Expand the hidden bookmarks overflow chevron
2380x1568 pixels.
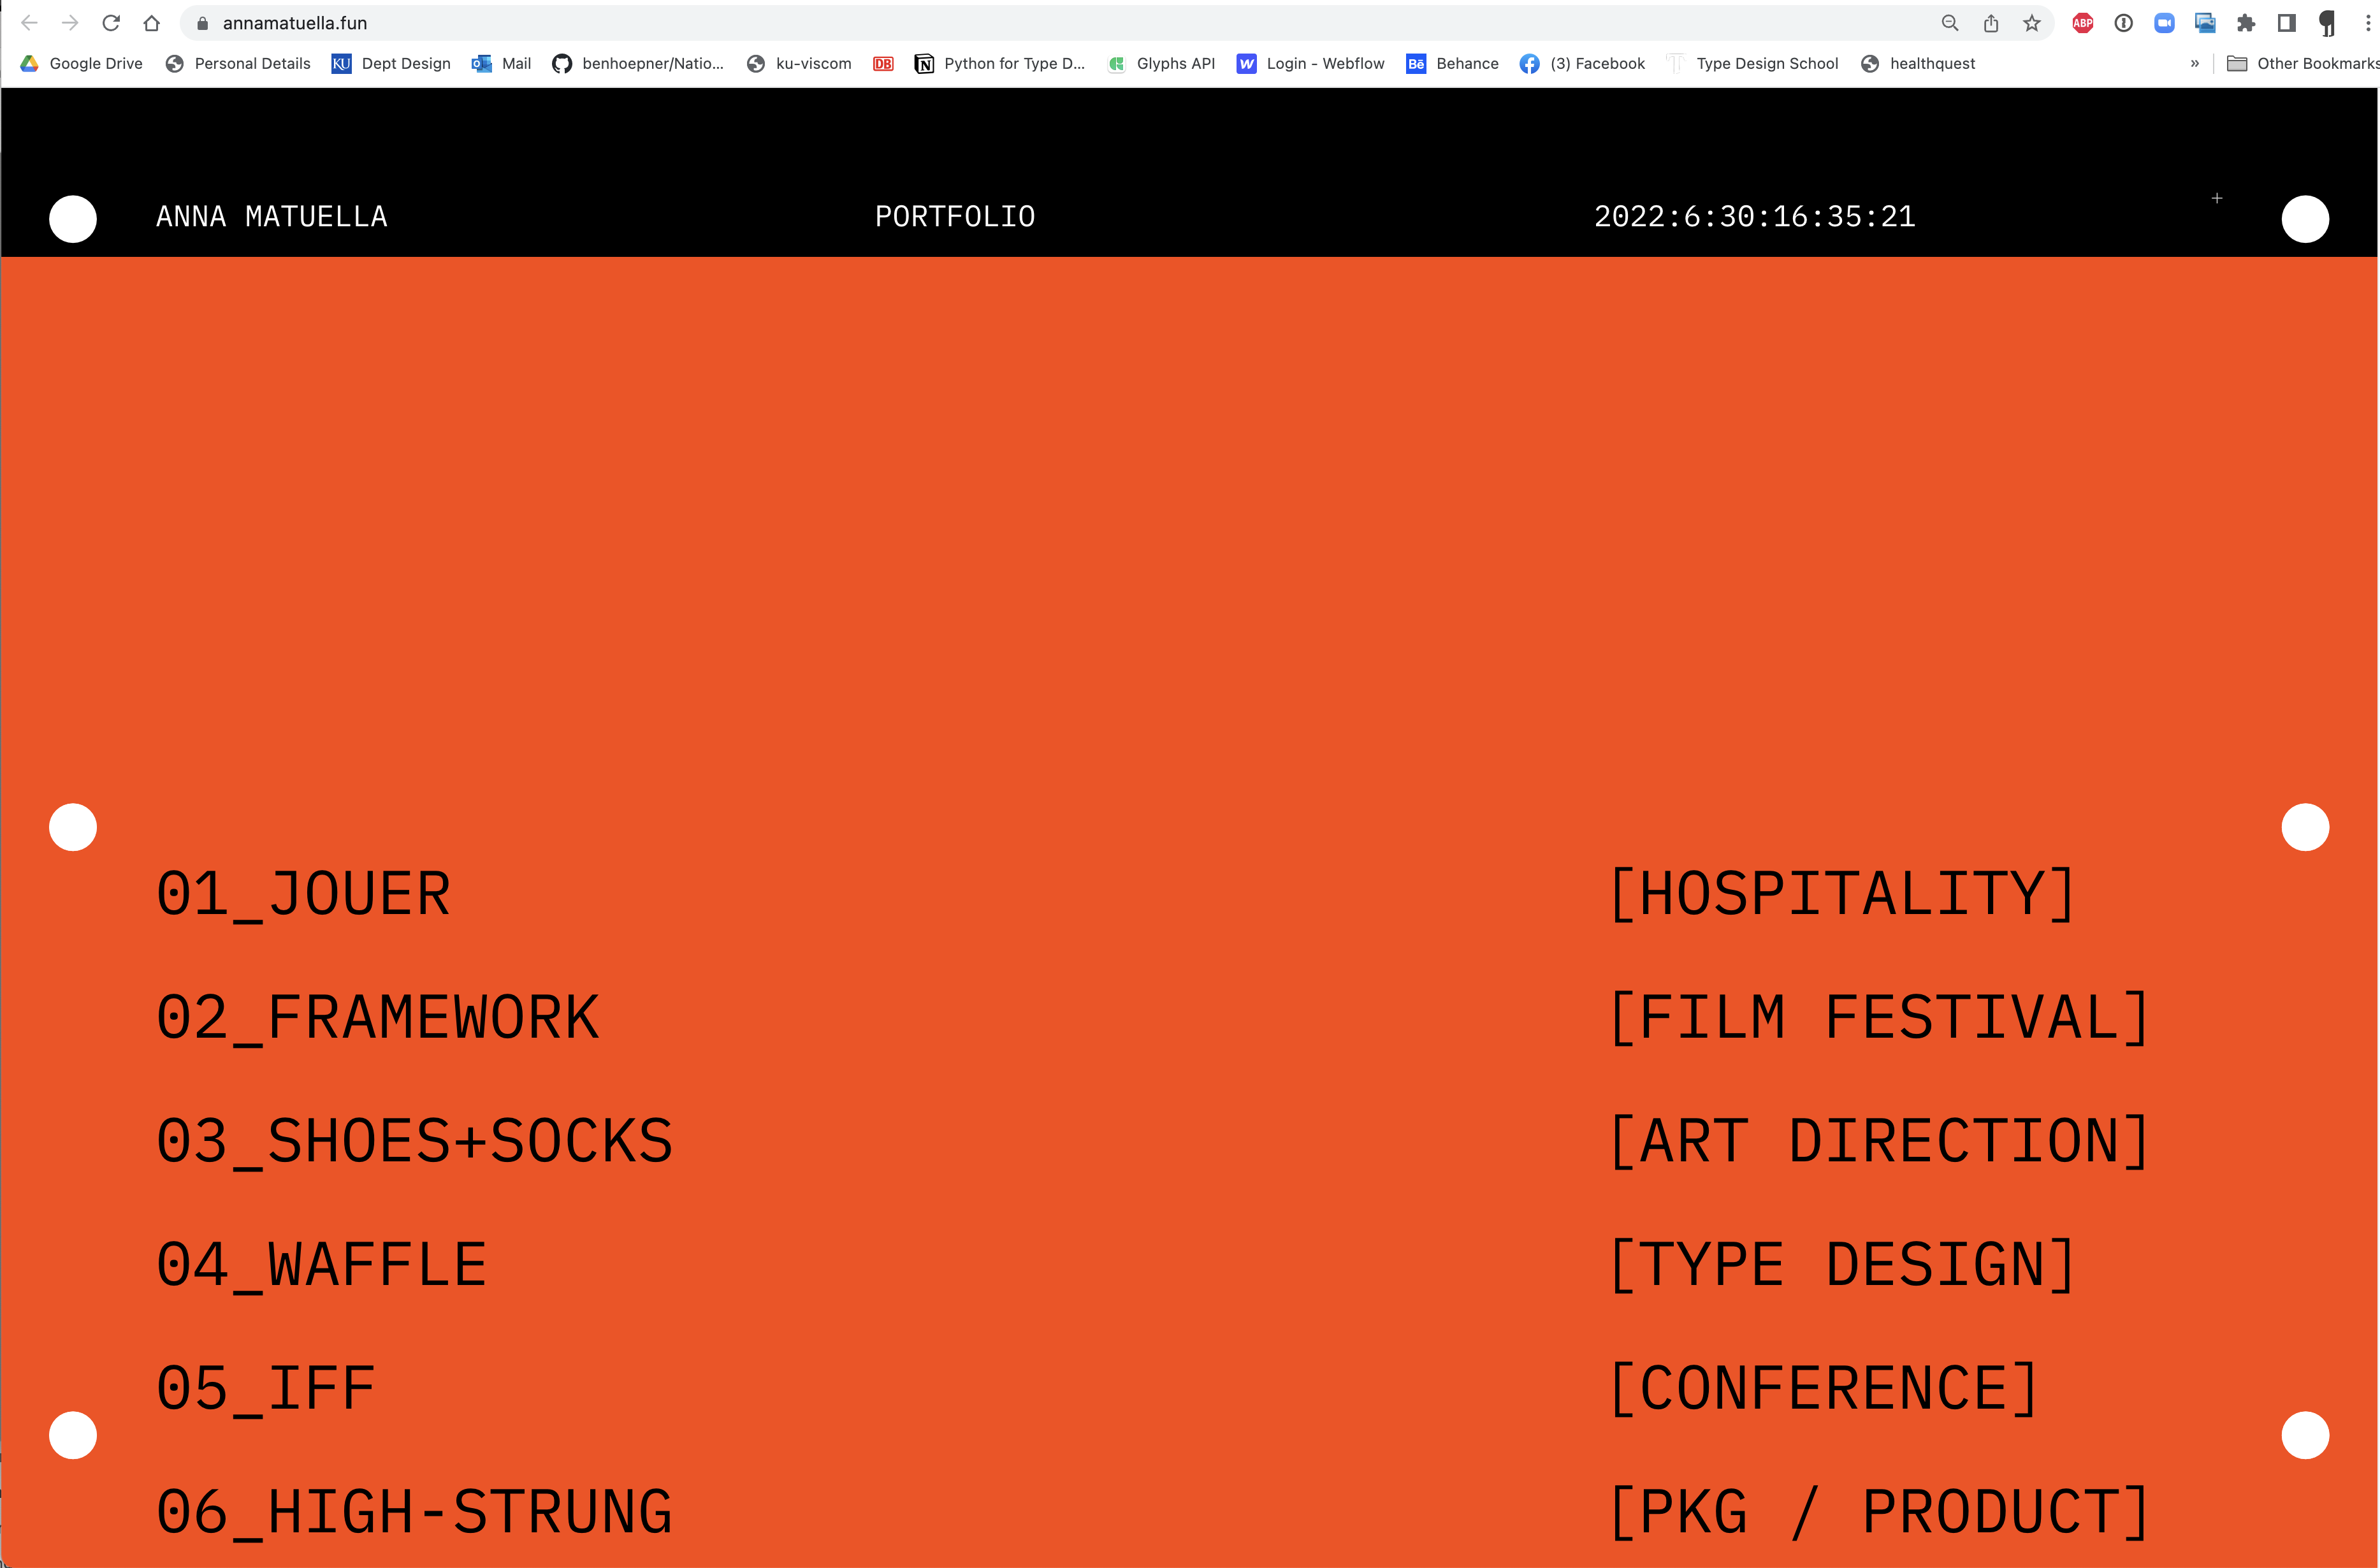(2195, 64)
